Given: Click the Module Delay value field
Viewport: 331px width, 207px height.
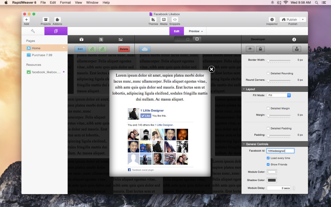Looking at the screenshot, I should tap(279, 188).
